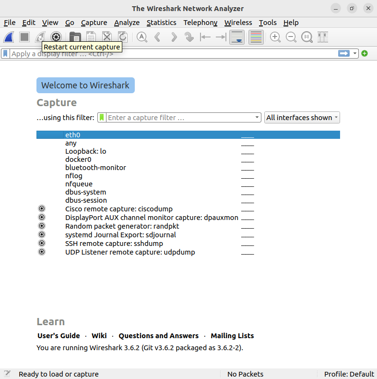Open the Telephony menu

click(x=200, y=23)
